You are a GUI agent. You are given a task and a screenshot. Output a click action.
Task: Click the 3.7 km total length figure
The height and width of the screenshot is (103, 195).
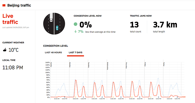165,25
